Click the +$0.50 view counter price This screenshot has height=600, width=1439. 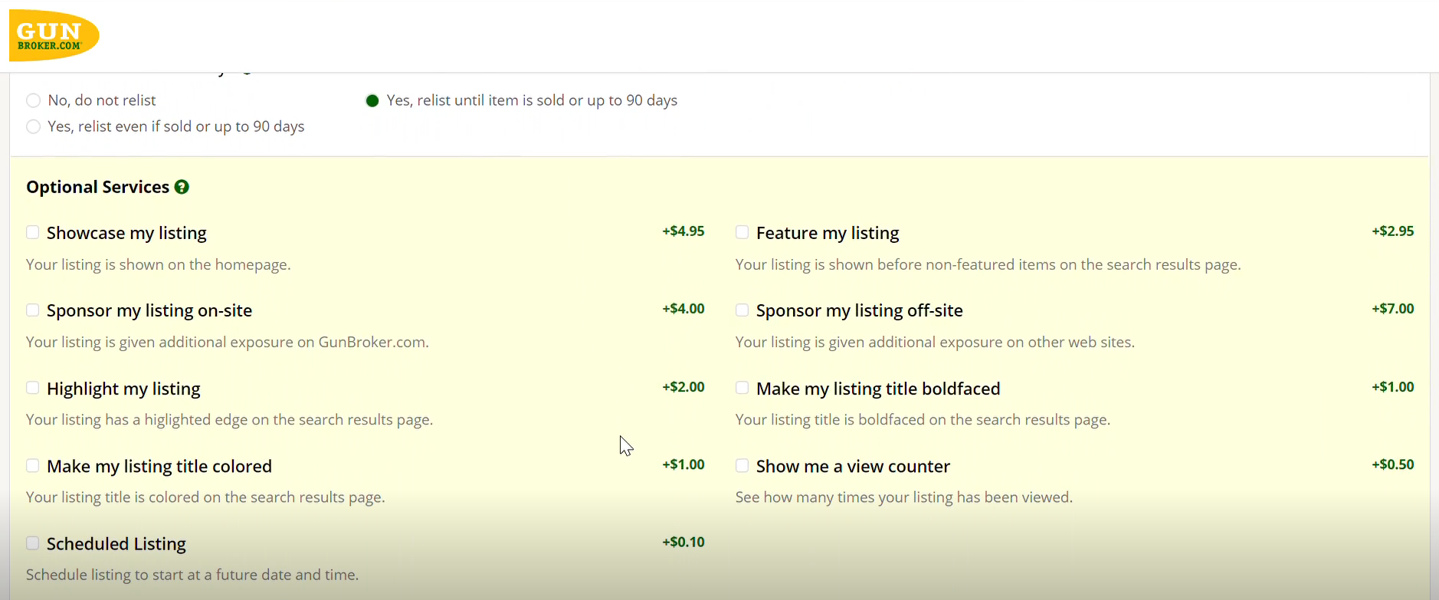pos(1392,464)
